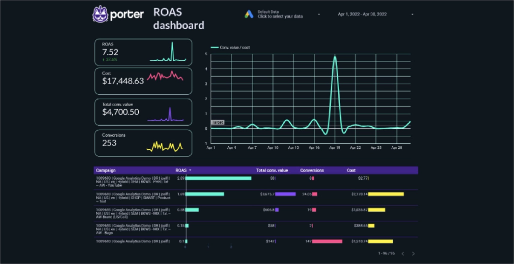Click the ROAS sparkline mini chart
The width and height of the screenshot is (514, 264).
tap(168, 53)
